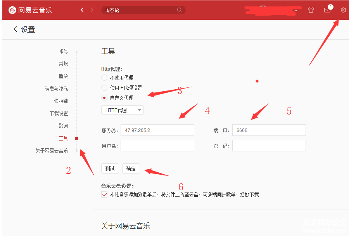Image resolution: width=349 pixels, height=236 pixels.
Task: Open the settings gear icon
Action: pos(343,10)
